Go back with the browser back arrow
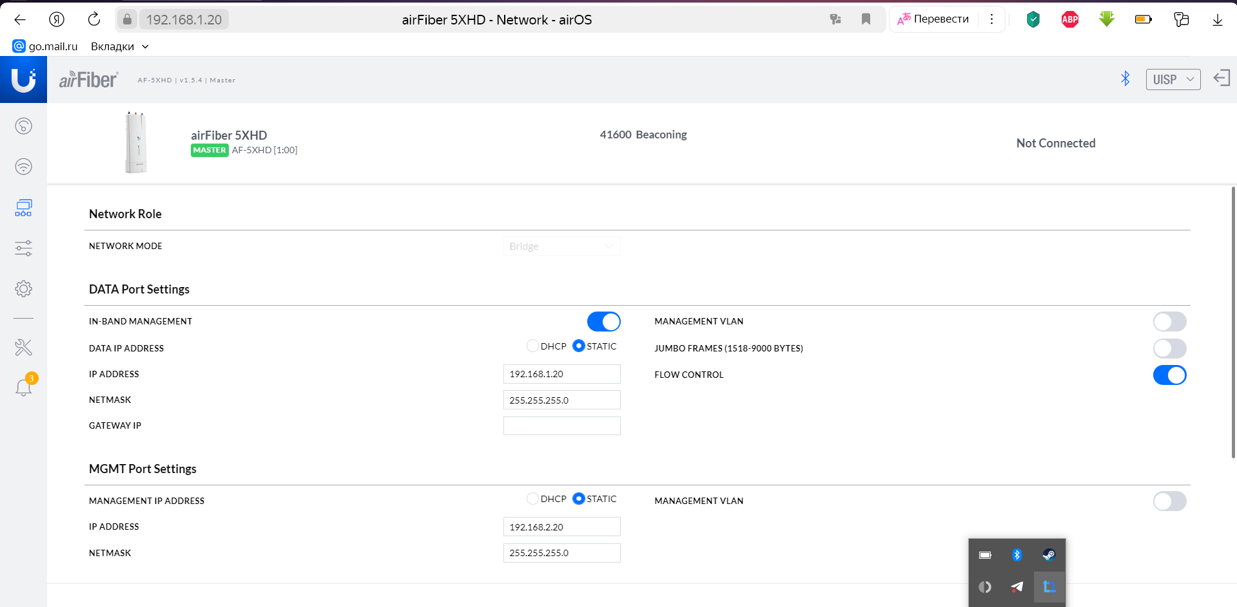This screenshot has width=1237, height=607. pos(20,19)
